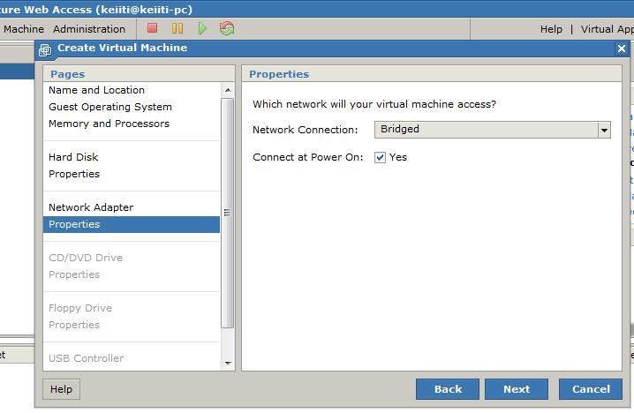Click the Properties panel header
The height and width of the screenshot is (413, 634).
tap(432, 74)
